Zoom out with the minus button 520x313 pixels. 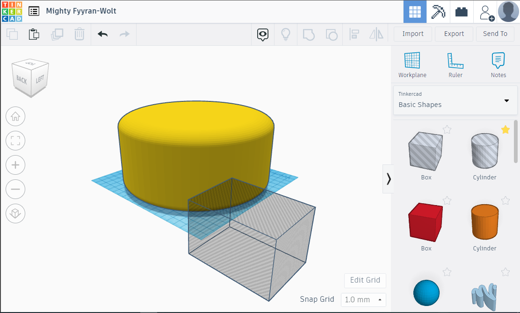15,189
